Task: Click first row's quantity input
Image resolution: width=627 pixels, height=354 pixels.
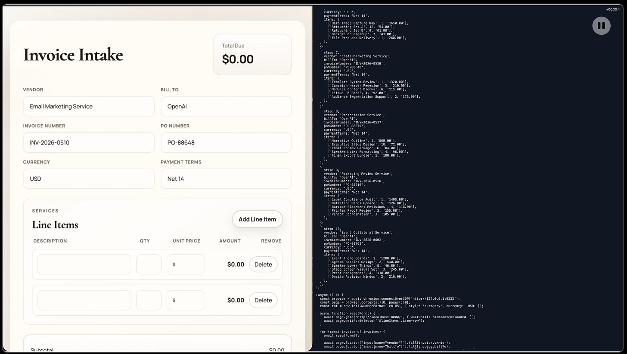Action: tap(149, 264)
